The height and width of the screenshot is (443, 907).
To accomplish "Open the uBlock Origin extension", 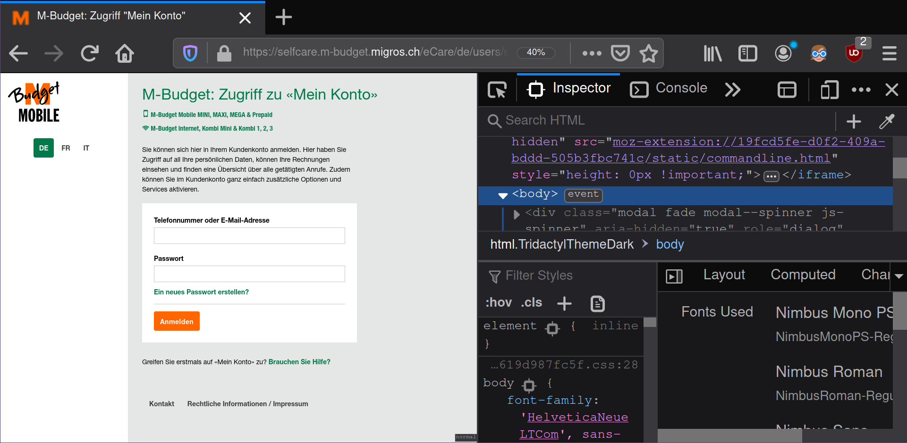I will pyautogui.click(x=854, y=53).
